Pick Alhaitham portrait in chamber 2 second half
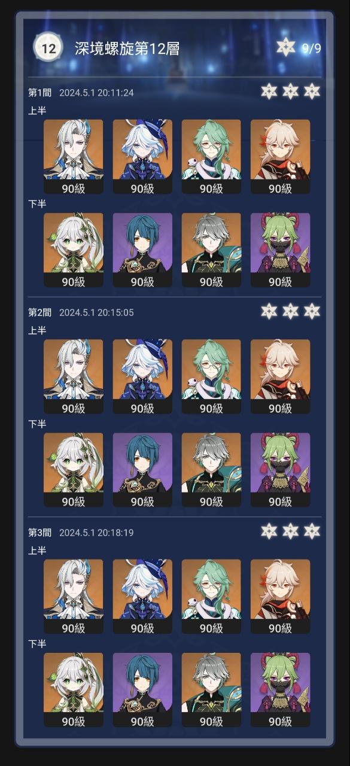Image resolution: width=350 pixels, height=766 pixels. (x=211, y=470)
